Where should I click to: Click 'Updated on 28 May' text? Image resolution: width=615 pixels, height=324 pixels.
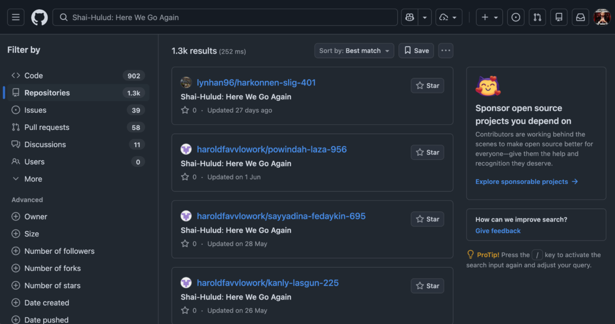pos(237,244)
